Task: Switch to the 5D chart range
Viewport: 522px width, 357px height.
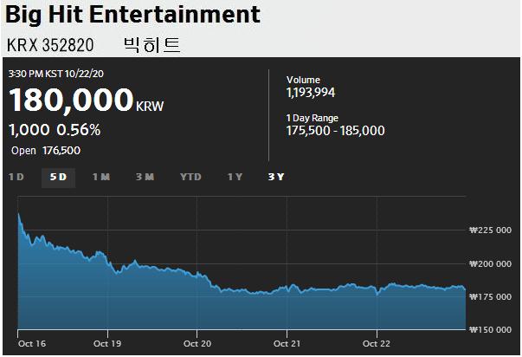Action: [59, 177]
